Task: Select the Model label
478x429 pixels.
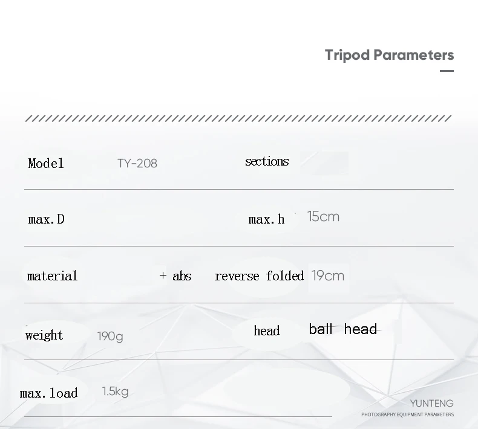Action: [x=46, y=164]
